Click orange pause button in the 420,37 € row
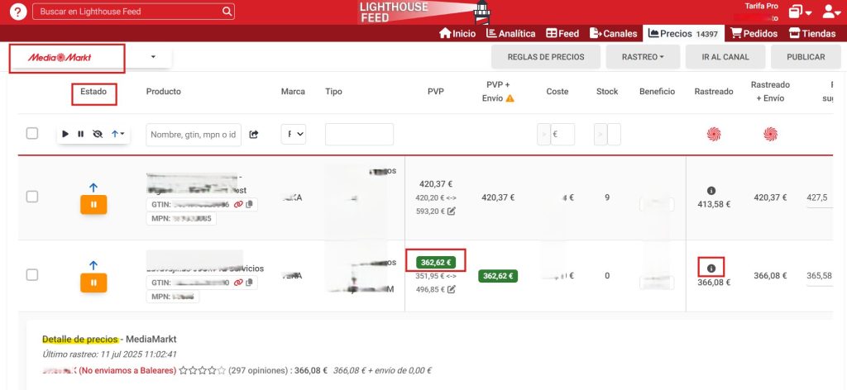847x390 pixels. click(93, 205)
